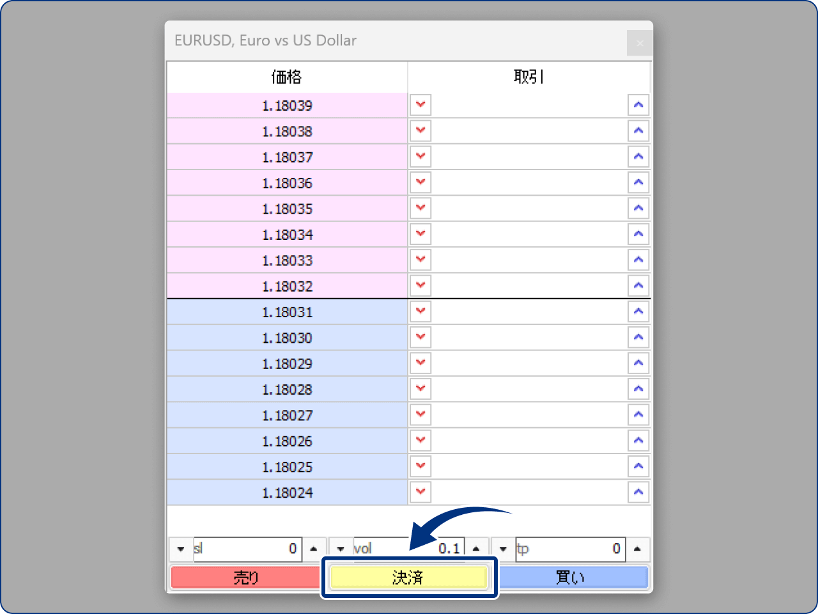Click the tp take profit input field
The height and width of the screenshot is (614, 818).
(x=570, y=549)
